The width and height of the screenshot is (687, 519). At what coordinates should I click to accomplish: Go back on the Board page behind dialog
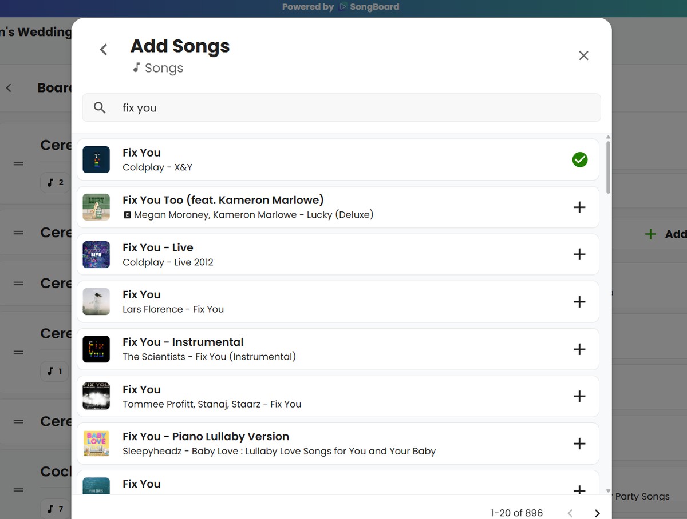click(9, 88)
